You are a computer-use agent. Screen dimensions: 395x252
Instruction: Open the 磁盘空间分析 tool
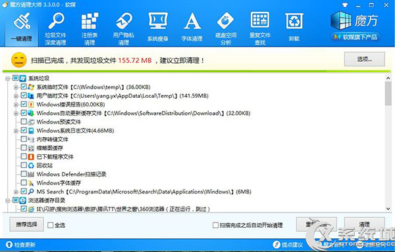click(226, 30)
